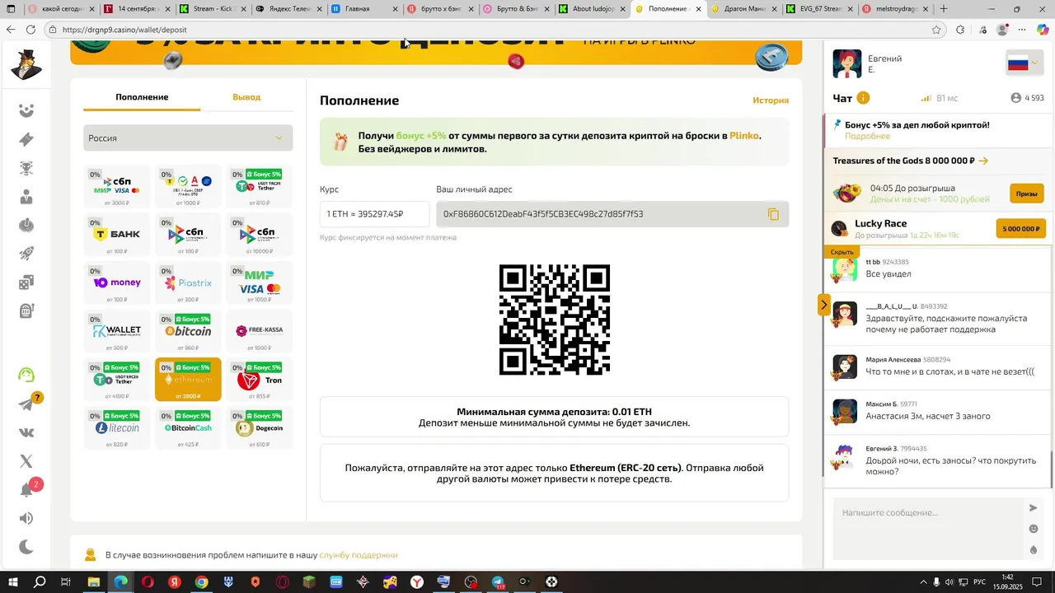Open the slot machine sidebar icon
This screenshot has height=593, width=1055.
(26, 311)
